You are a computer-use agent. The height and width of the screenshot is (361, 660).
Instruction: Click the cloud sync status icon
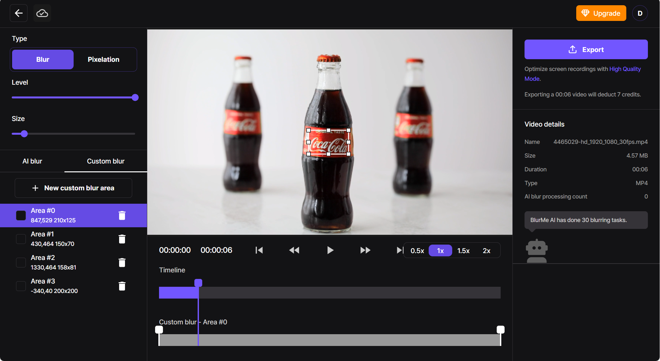click(x=42, y=13)
